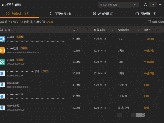The image size is (164, 123).
Task: Click the green grid app icon in the 1周内 row
Action: [3, 62]
